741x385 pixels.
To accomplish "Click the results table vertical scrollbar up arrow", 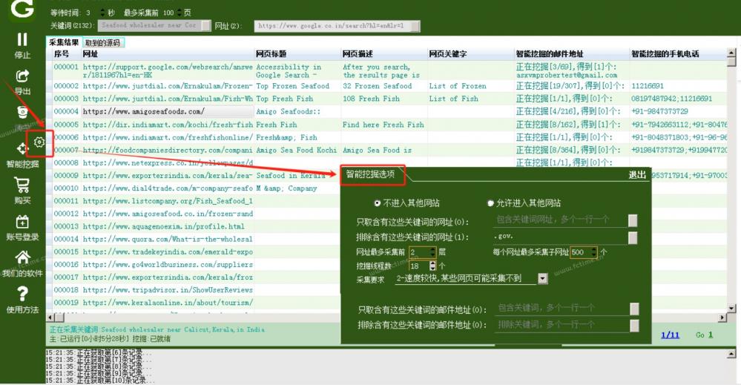I will click(x=731, y=53).
